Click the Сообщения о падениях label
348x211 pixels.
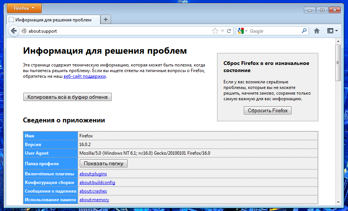(51, 191)
